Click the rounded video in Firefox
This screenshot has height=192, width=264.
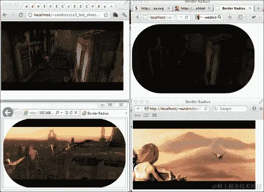(x=193, y=59)
